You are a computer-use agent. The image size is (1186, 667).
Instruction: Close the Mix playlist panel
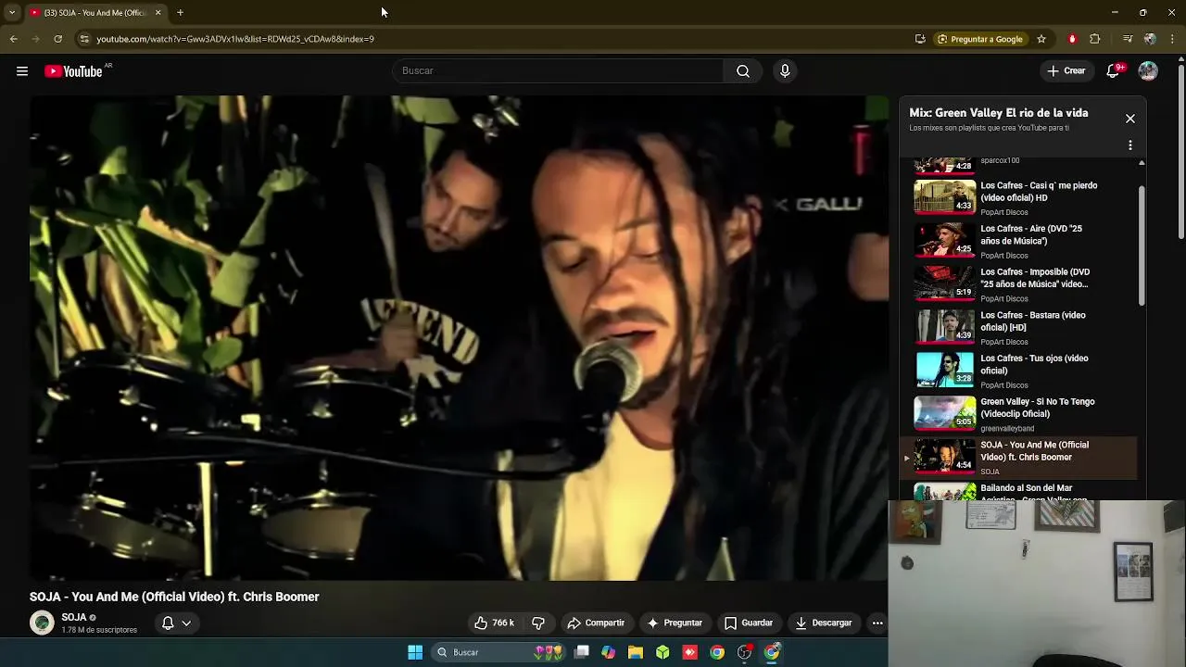[x=1130, y=119]
